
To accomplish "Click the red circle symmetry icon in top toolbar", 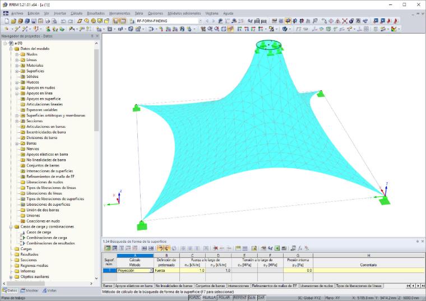I will 331,21.
